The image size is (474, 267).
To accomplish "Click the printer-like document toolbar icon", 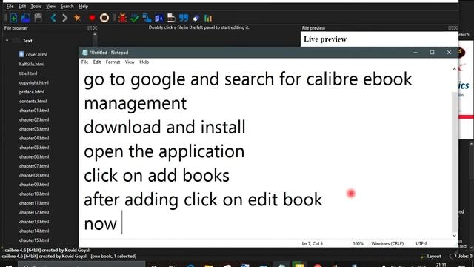I will [x=171, y=18].
